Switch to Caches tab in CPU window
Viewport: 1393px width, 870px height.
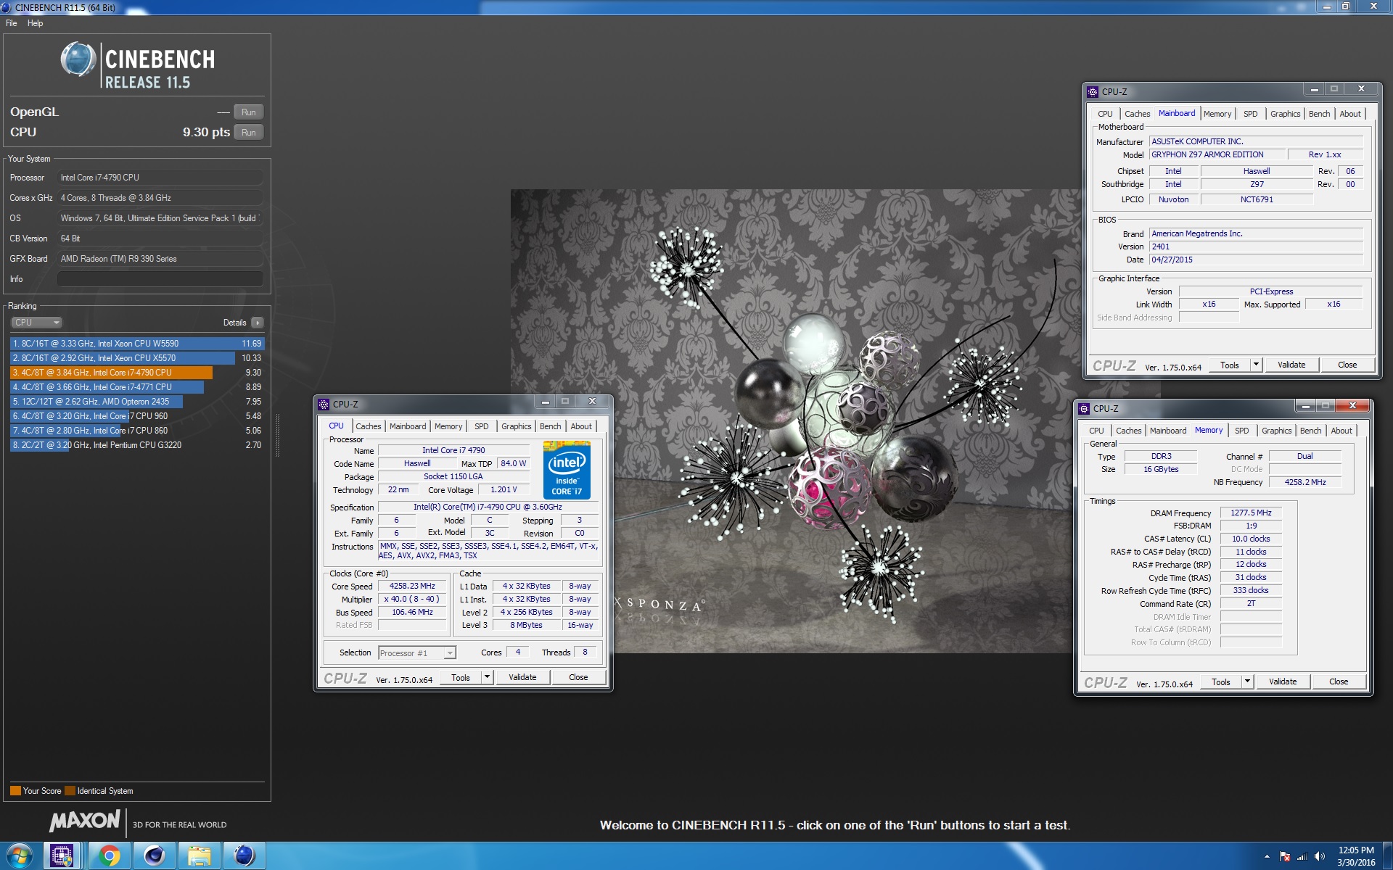[369, 426]
